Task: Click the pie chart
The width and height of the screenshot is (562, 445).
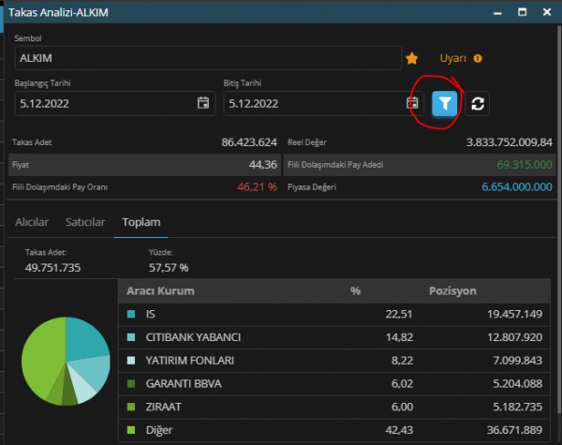Action: 66,361
